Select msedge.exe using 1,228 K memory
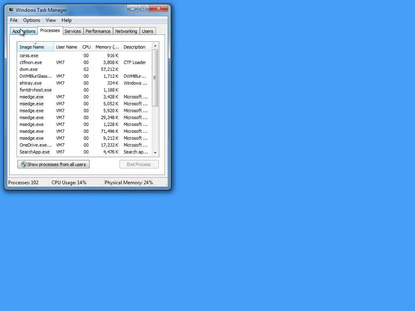This screenshot has height=311, width=415. tap(85, 124)
